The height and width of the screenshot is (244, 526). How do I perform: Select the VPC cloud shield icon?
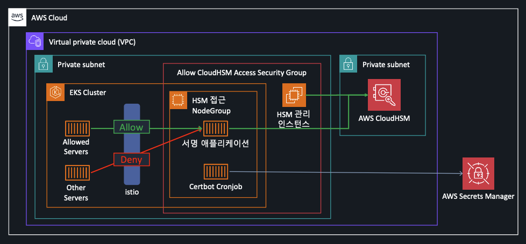tap(35, 41)
